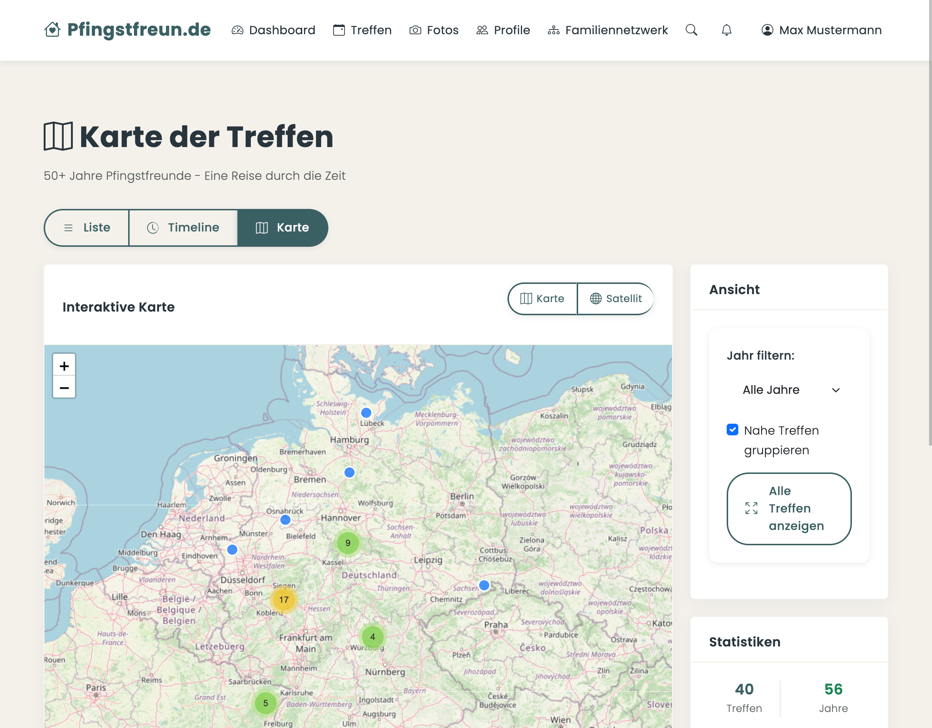Switch to the Liste tab
Image resolution: width=932 pixels, height=728 pixels.
point(87,227)
